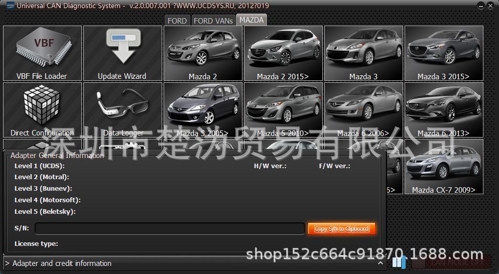The image size is (499, 274).
Task: Select the Mazda CX-7 2009> tile
Action: (x=444, y=167)
